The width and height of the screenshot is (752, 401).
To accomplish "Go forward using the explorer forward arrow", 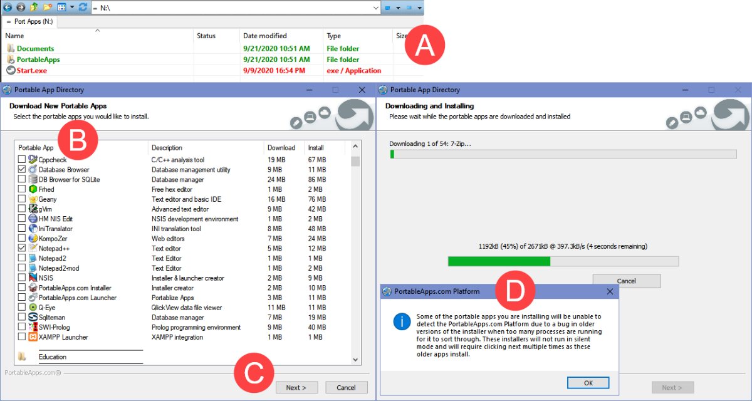I will [21, 8].
